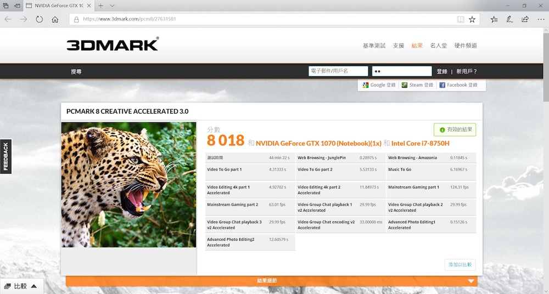Screen dimensions: 549x294
Task: Expand the tab preview dropdown chevron
Action: [112, 5]
